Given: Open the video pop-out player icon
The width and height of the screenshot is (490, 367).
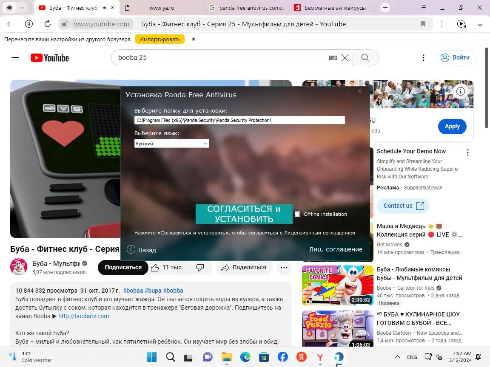Looking at the screenshot, I should 461,24.
